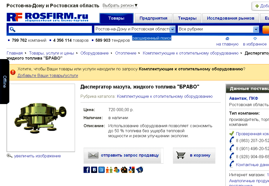Open the Оборудование breadcrumb
This screenshot has height=186, width=269.
pos(95,53)
